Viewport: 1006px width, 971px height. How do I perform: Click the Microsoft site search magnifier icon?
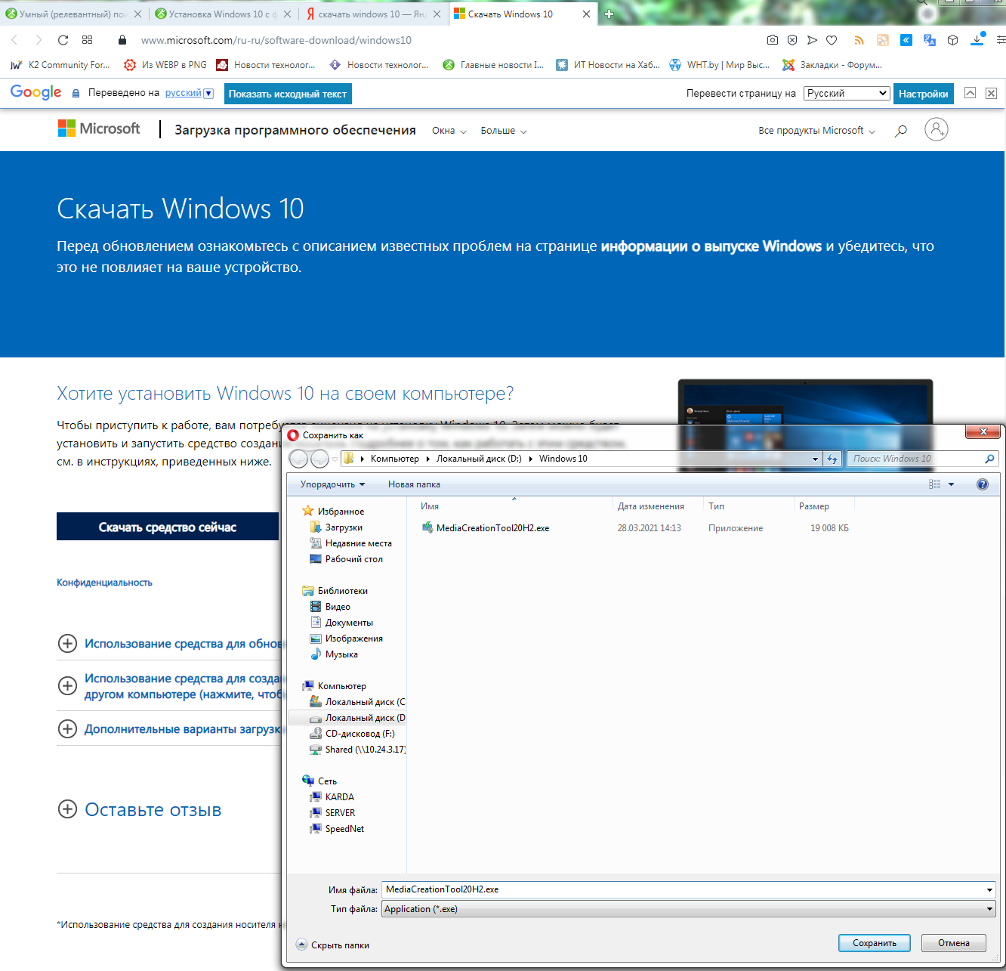click(900, 131)
